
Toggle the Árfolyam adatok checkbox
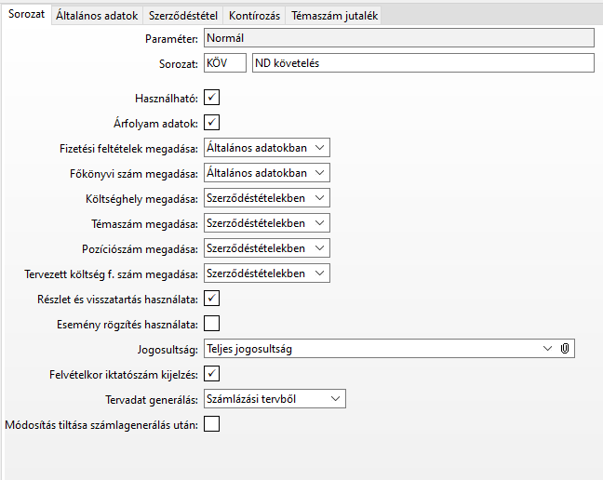[212, 122]
